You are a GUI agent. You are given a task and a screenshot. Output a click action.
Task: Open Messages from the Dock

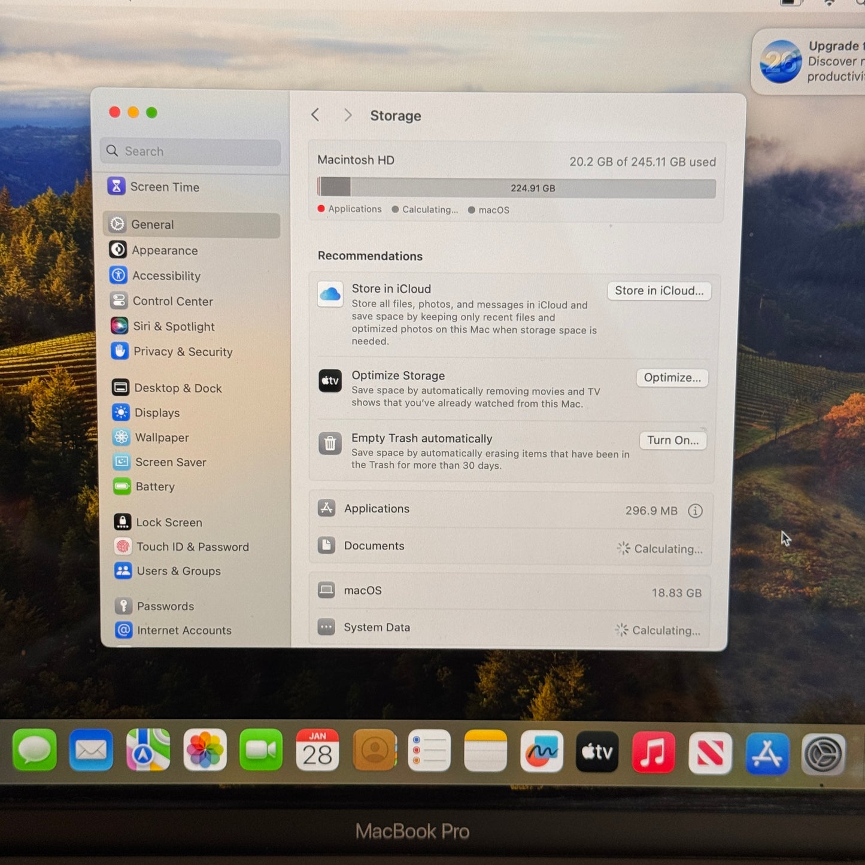35,750
